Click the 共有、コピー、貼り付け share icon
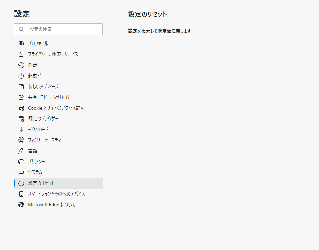Image resolution: width=319 pixels, height=250 pixels. 21,97
